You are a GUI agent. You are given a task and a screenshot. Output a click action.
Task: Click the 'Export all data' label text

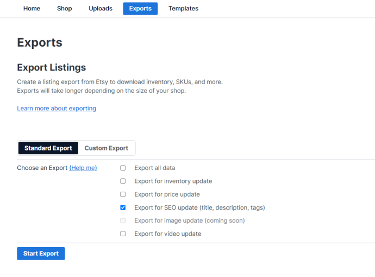click(x=155, y=168)
